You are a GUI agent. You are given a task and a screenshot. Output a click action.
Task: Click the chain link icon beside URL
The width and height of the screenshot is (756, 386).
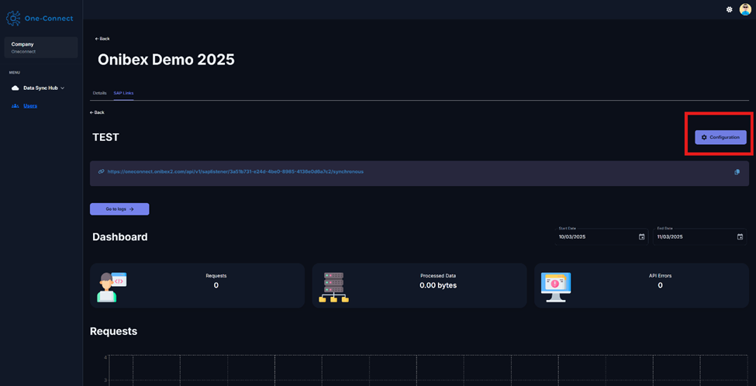(x=101, y=171)
